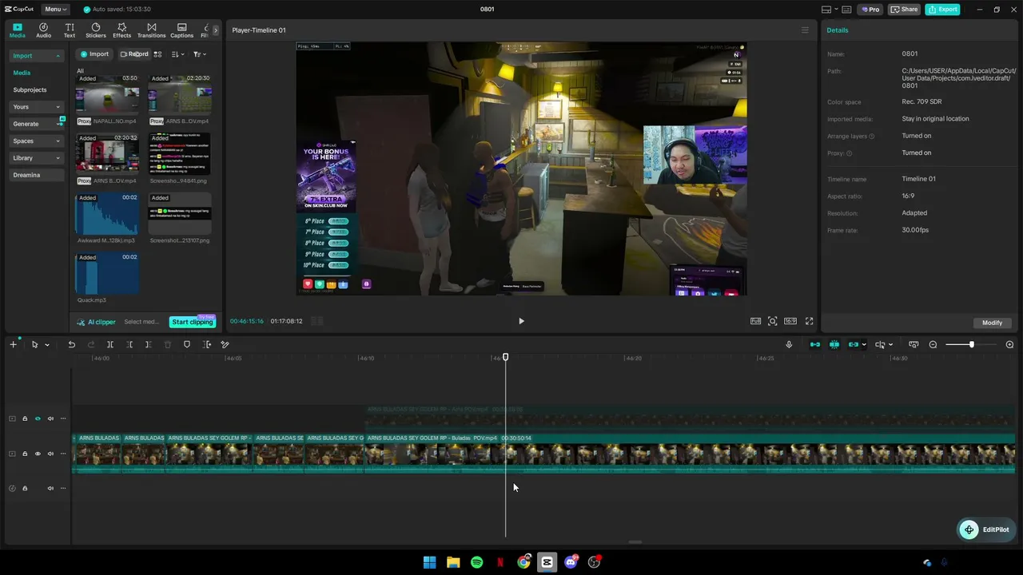This screenshot has width=1023, height=575.
Task: Lock the audio track
Action: (x=25, y=488)
